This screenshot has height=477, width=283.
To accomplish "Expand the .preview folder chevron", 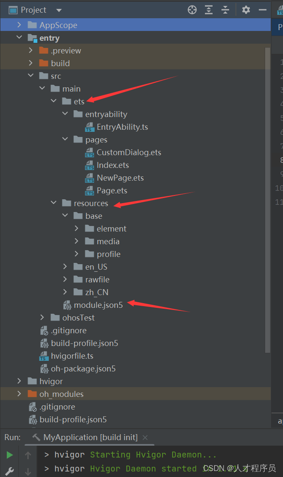I will click(x=31, y=50).
